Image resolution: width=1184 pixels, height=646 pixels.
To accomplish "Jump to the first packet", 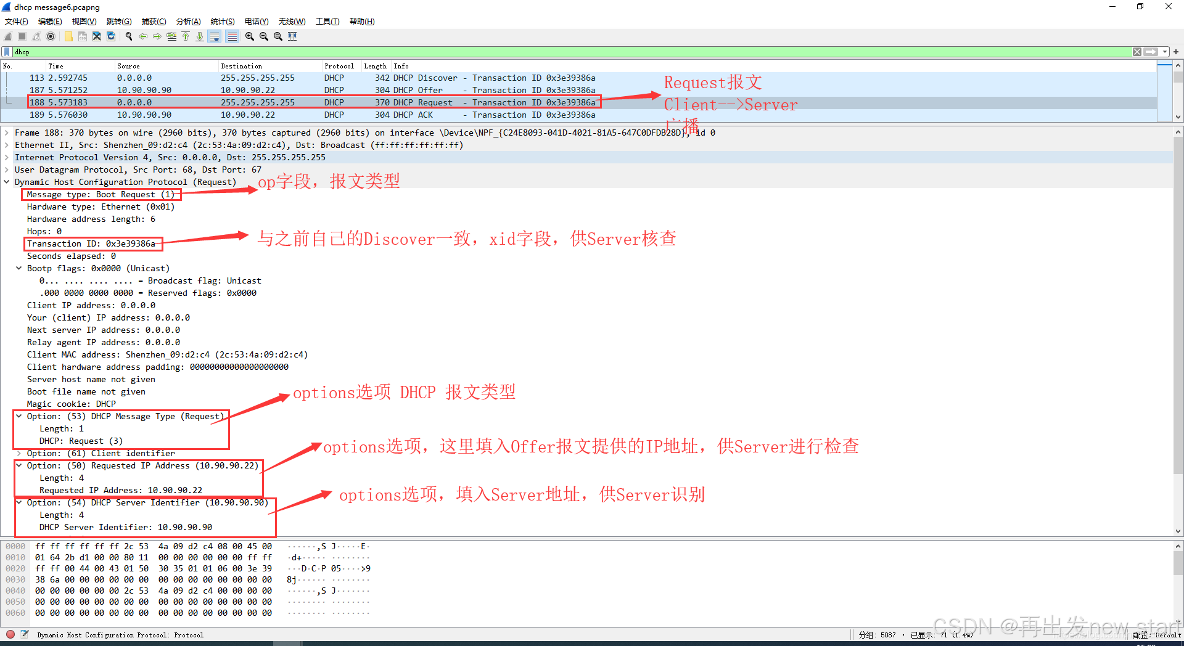I will point(186,36).
